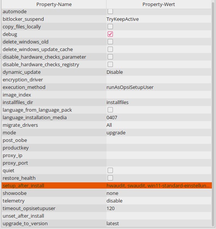Uncheck the debug checkbox
Viewport: 216px width, 229px height.
110,34
